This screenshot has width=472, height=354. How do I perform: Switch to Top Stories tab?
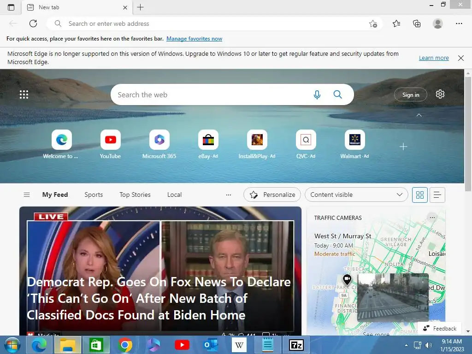tap(135, 195)
